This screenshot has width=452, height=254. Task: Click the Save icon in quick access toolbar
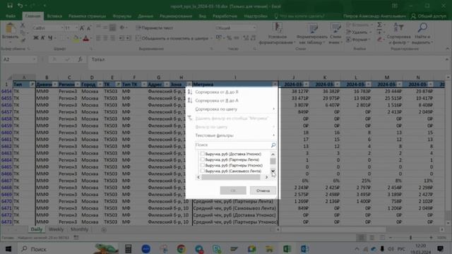tap(10, 6)
